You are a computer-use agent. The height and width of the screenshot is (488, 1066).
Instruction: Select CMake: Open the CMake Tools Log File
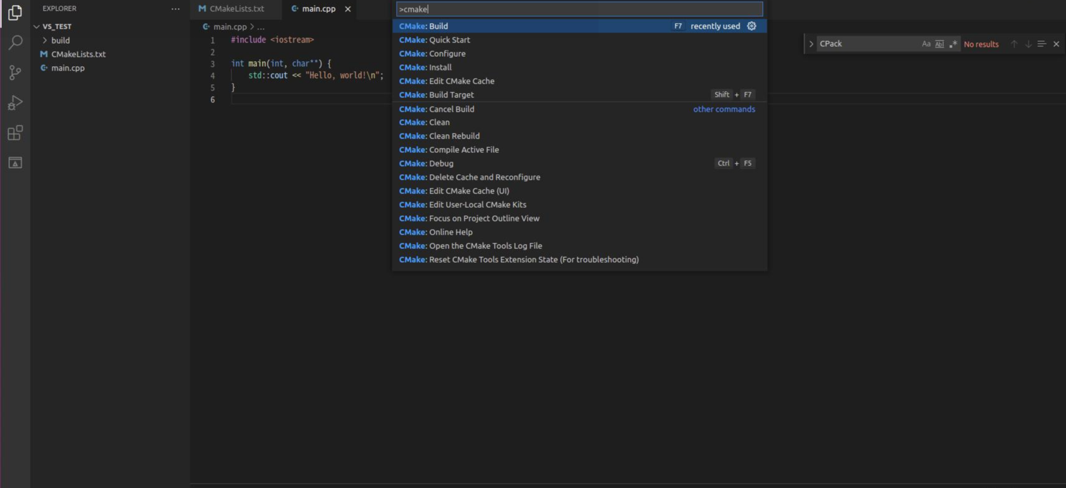click(579, 246)
